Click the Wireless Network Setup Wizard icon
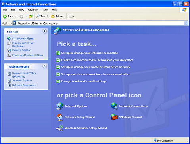The width and height of the screenshot is (190, 144). point(60,128)
